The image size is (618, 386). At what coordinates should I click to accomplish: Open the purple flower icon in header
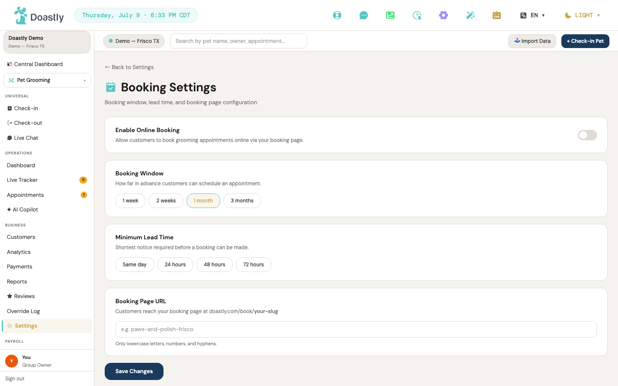coord(443,15)
